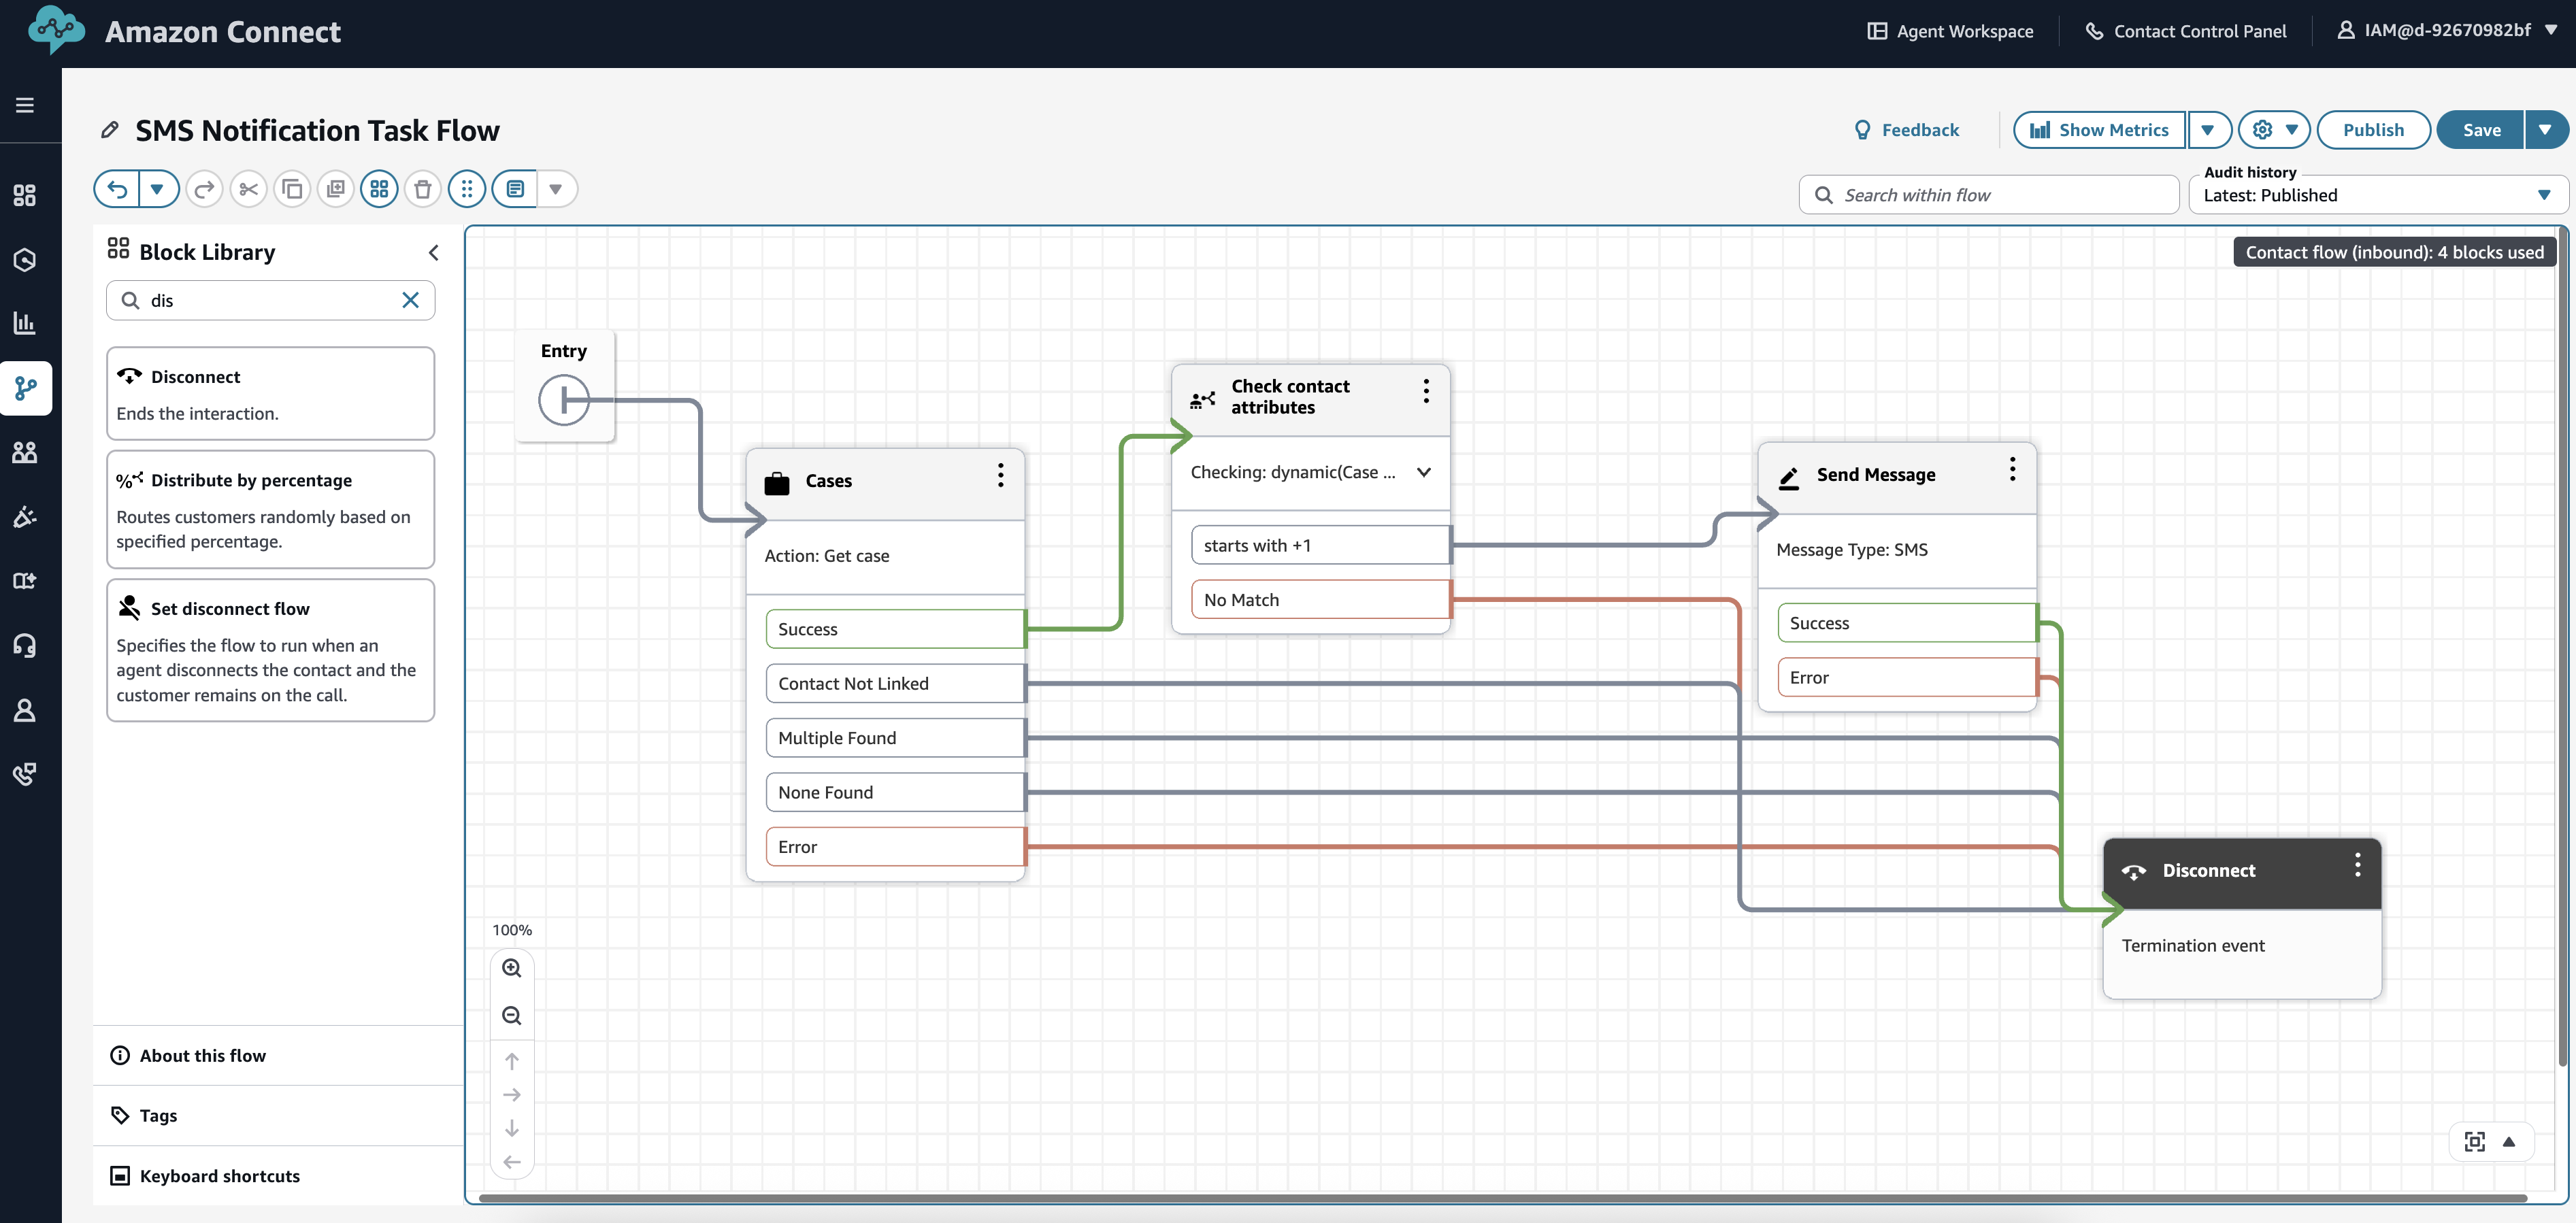Click the undo toolbar icon

tap(118, 189)
